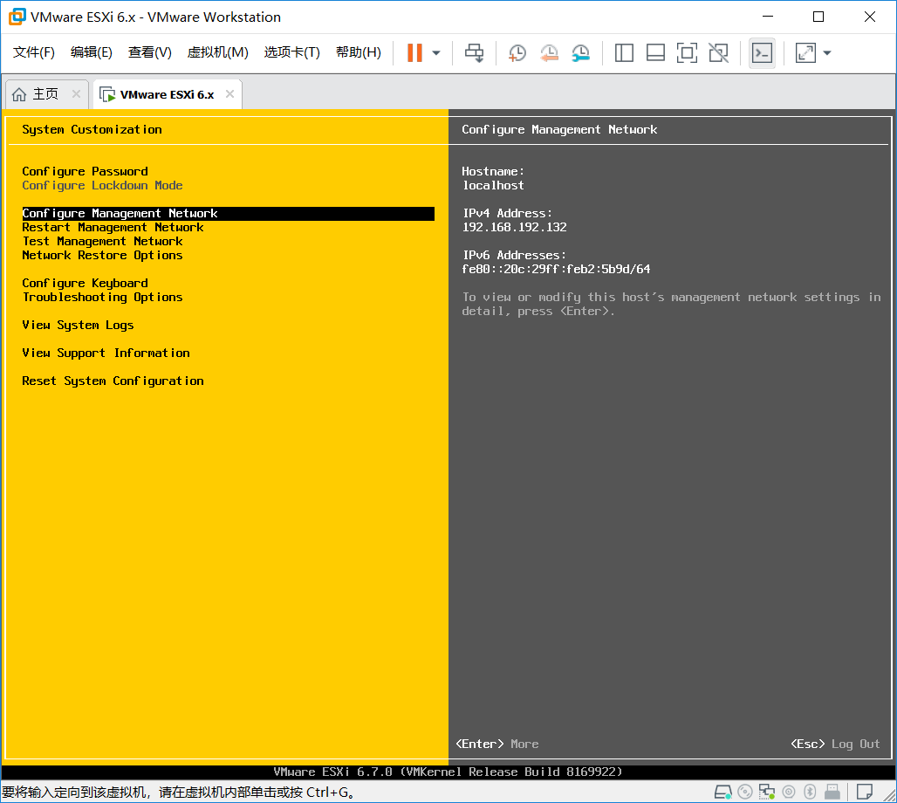Take a snapshot of this virtual machine
This screenshot has height=803, width=897.
coord(517,52)
